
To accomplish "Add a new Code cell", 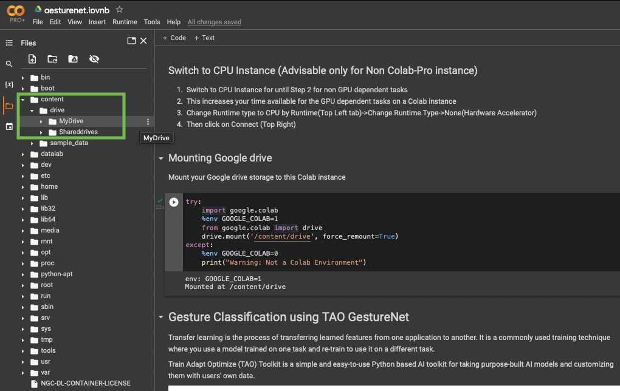I will 174,38.
